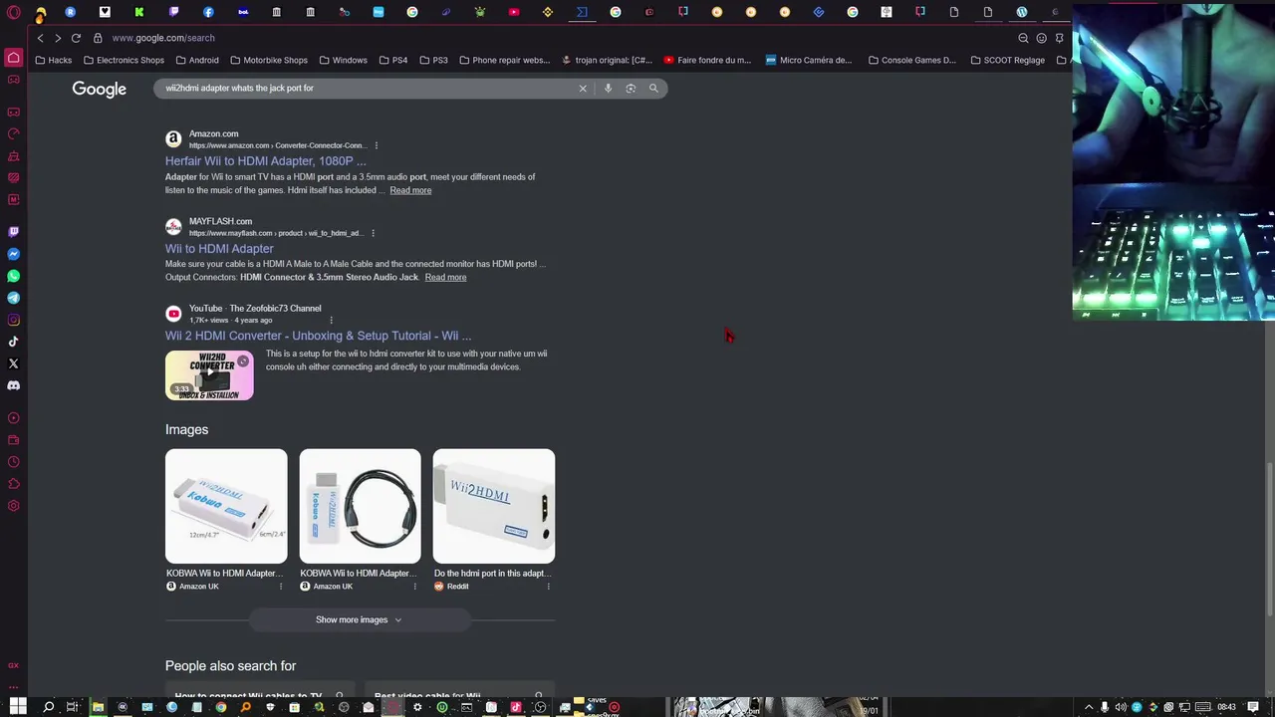Open TikTok in the Opera sidebar
Viewport: 1275px width, 717px height.
[14, 342]
